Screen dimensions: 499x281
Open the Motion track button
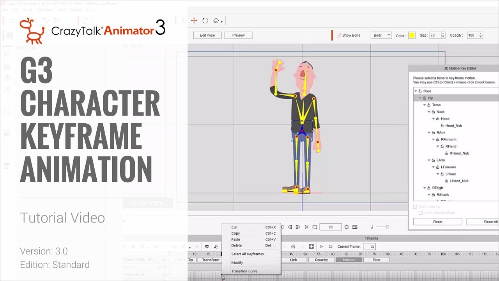(x=349, y=260)
